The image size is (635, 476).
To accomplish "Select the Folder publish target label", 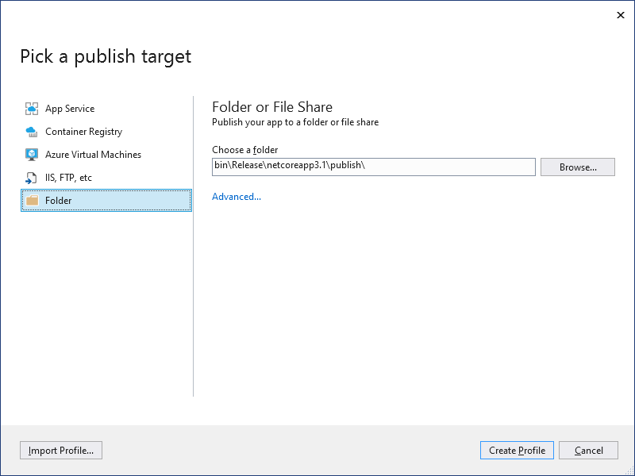I will click(x=58, y=201).
